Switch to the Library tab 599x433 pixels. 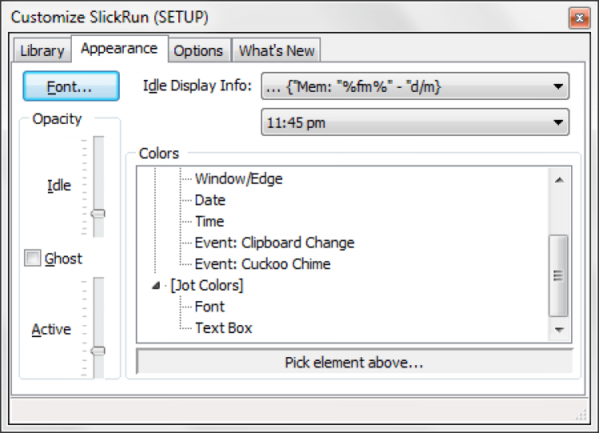point(42,50)
